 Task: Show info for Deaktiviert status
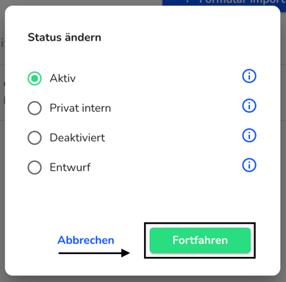coord(249,135)
